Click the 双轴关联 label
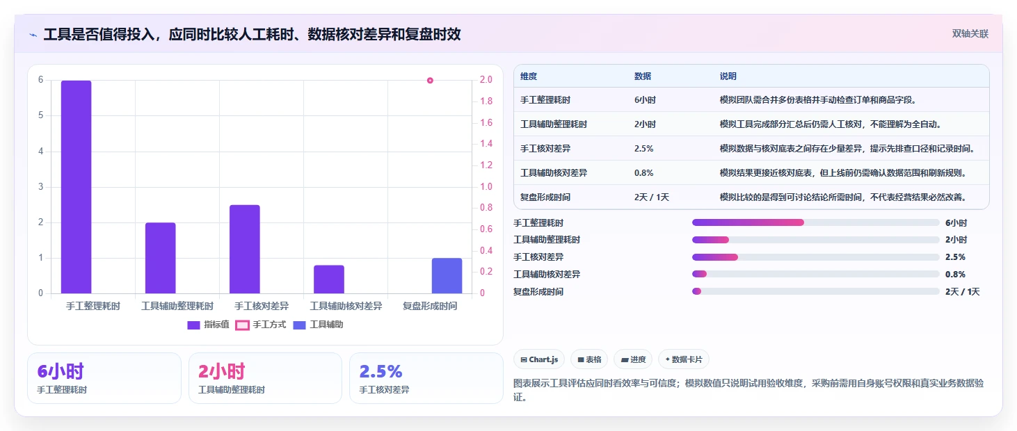The image size is (1017, 431). click(970, 33)
